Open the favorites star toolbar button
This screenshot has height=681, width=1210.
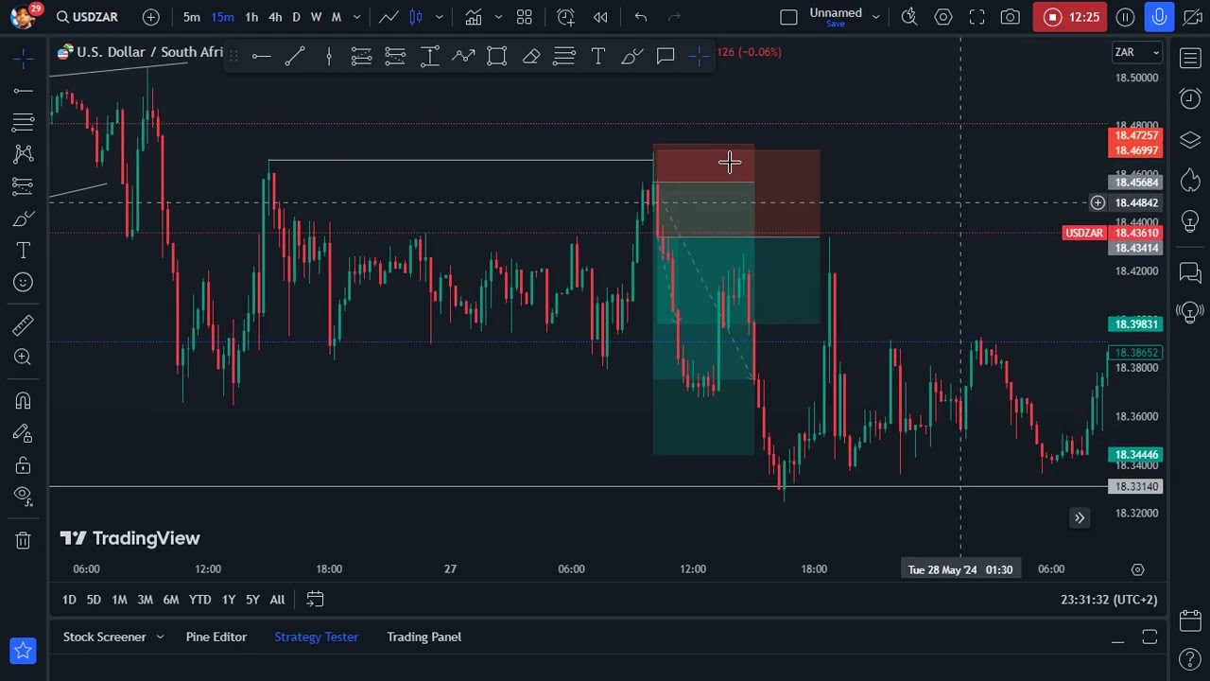point(24,651)
